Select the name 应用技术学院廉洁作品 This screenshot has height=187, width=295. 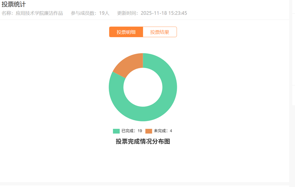point(39,13)
